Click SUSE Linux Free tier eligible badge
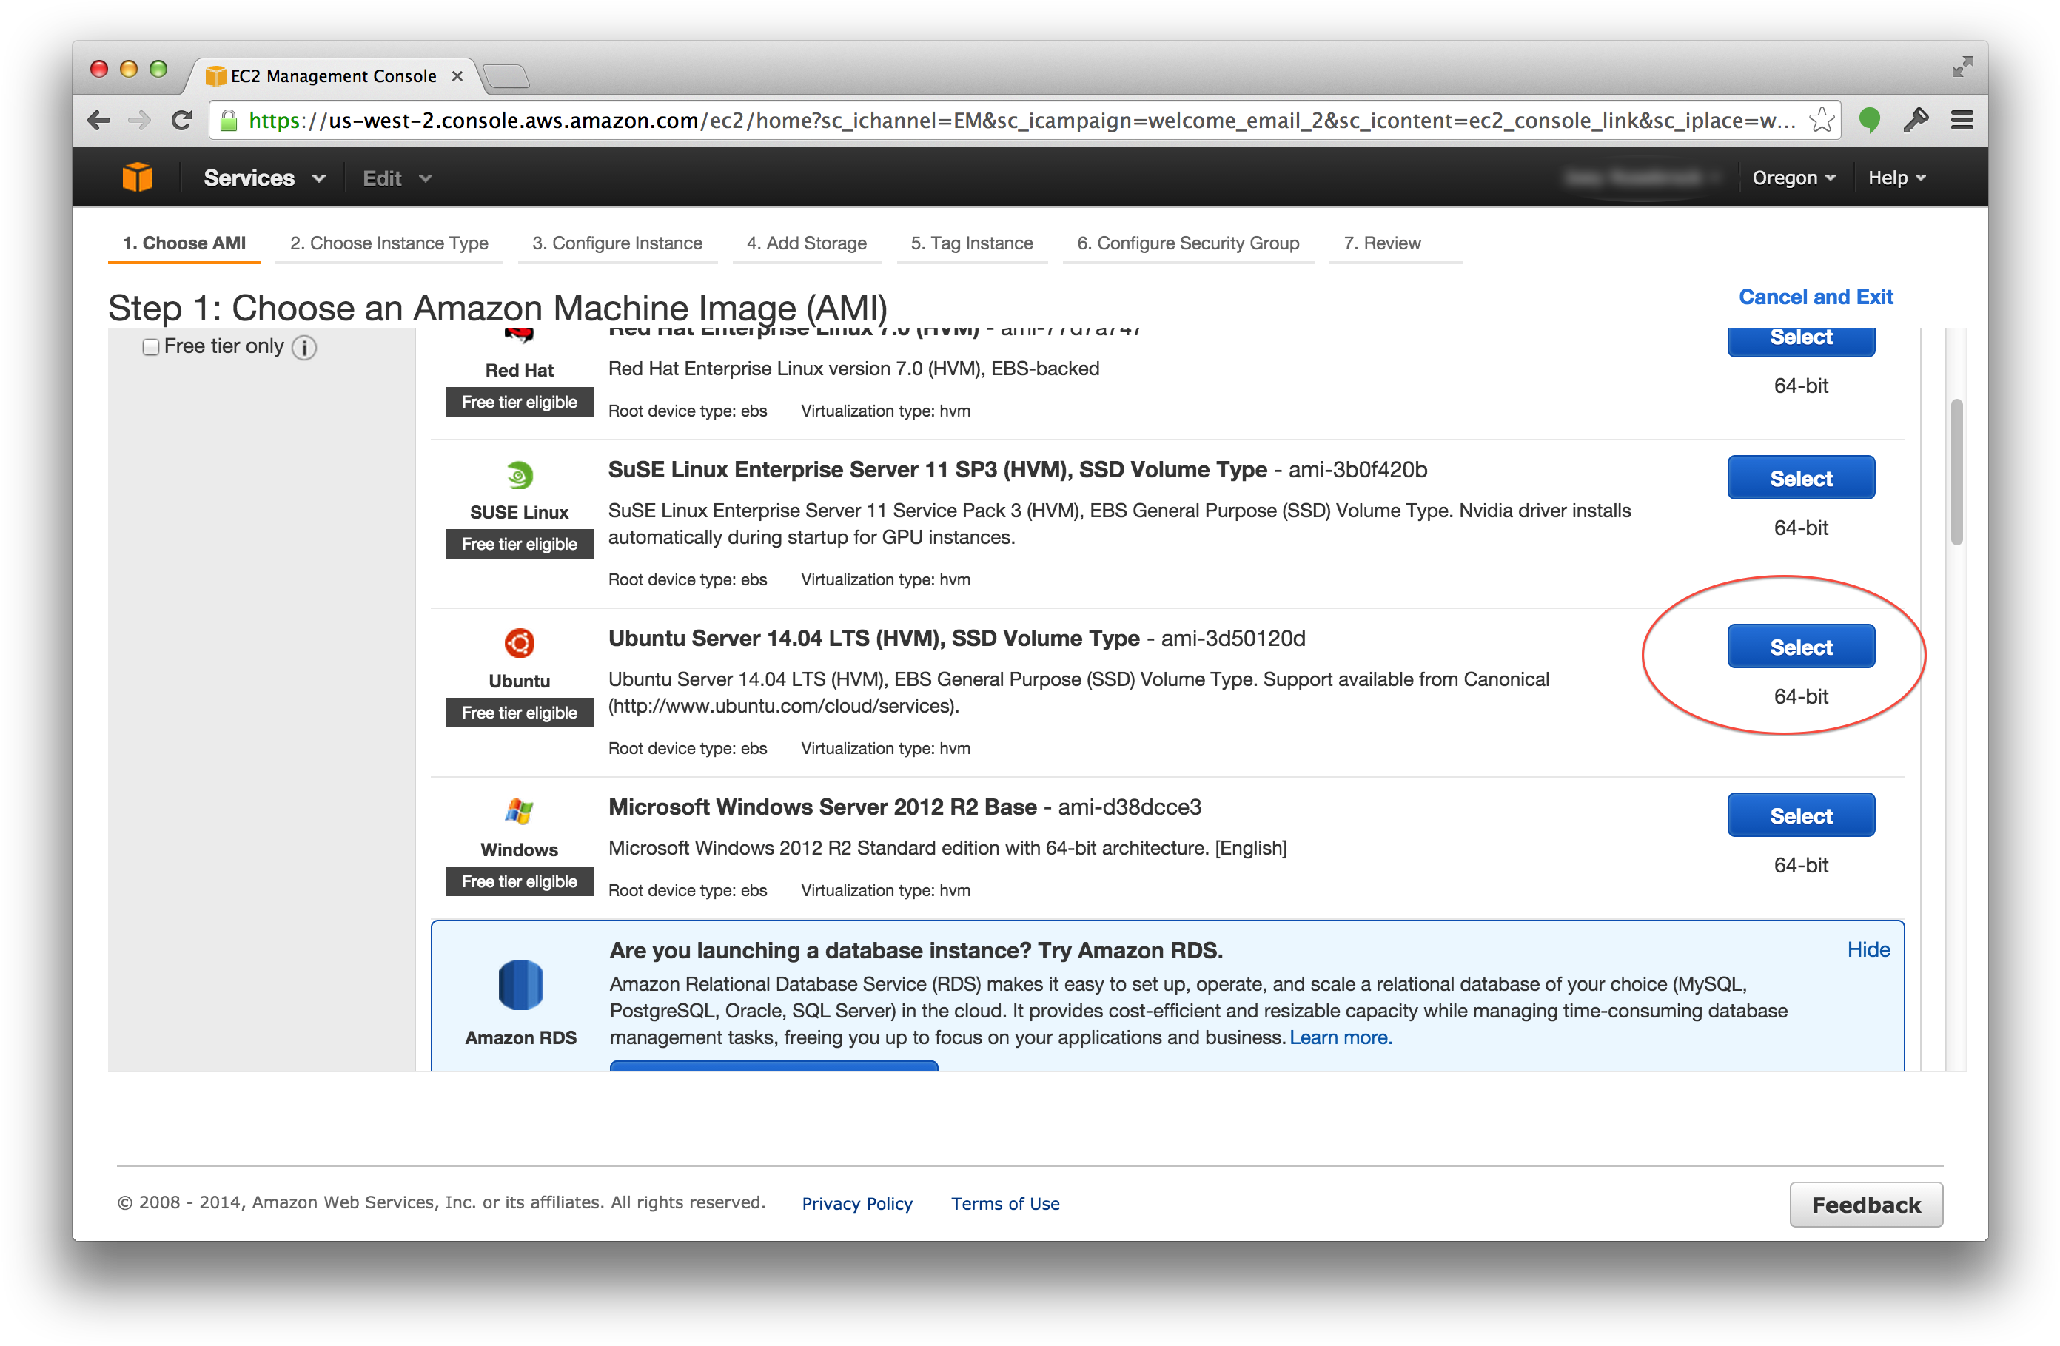The height and width of the screenshot is (1346, 2060). pyautogui.click(x=520, y=543)
